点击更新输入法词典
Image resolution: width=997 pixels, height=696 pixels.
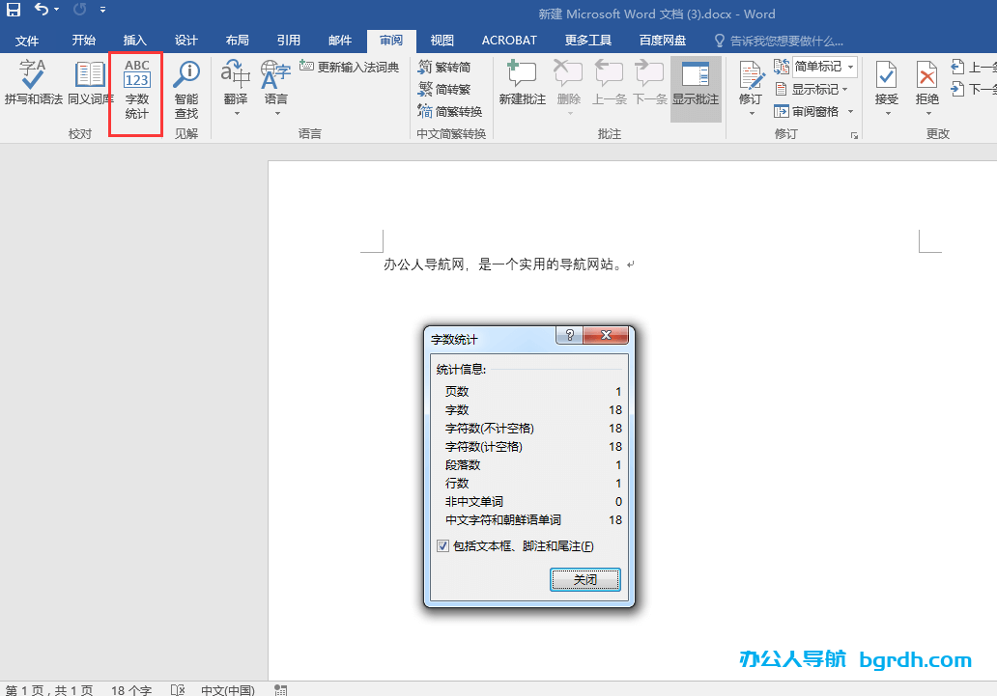350,66
